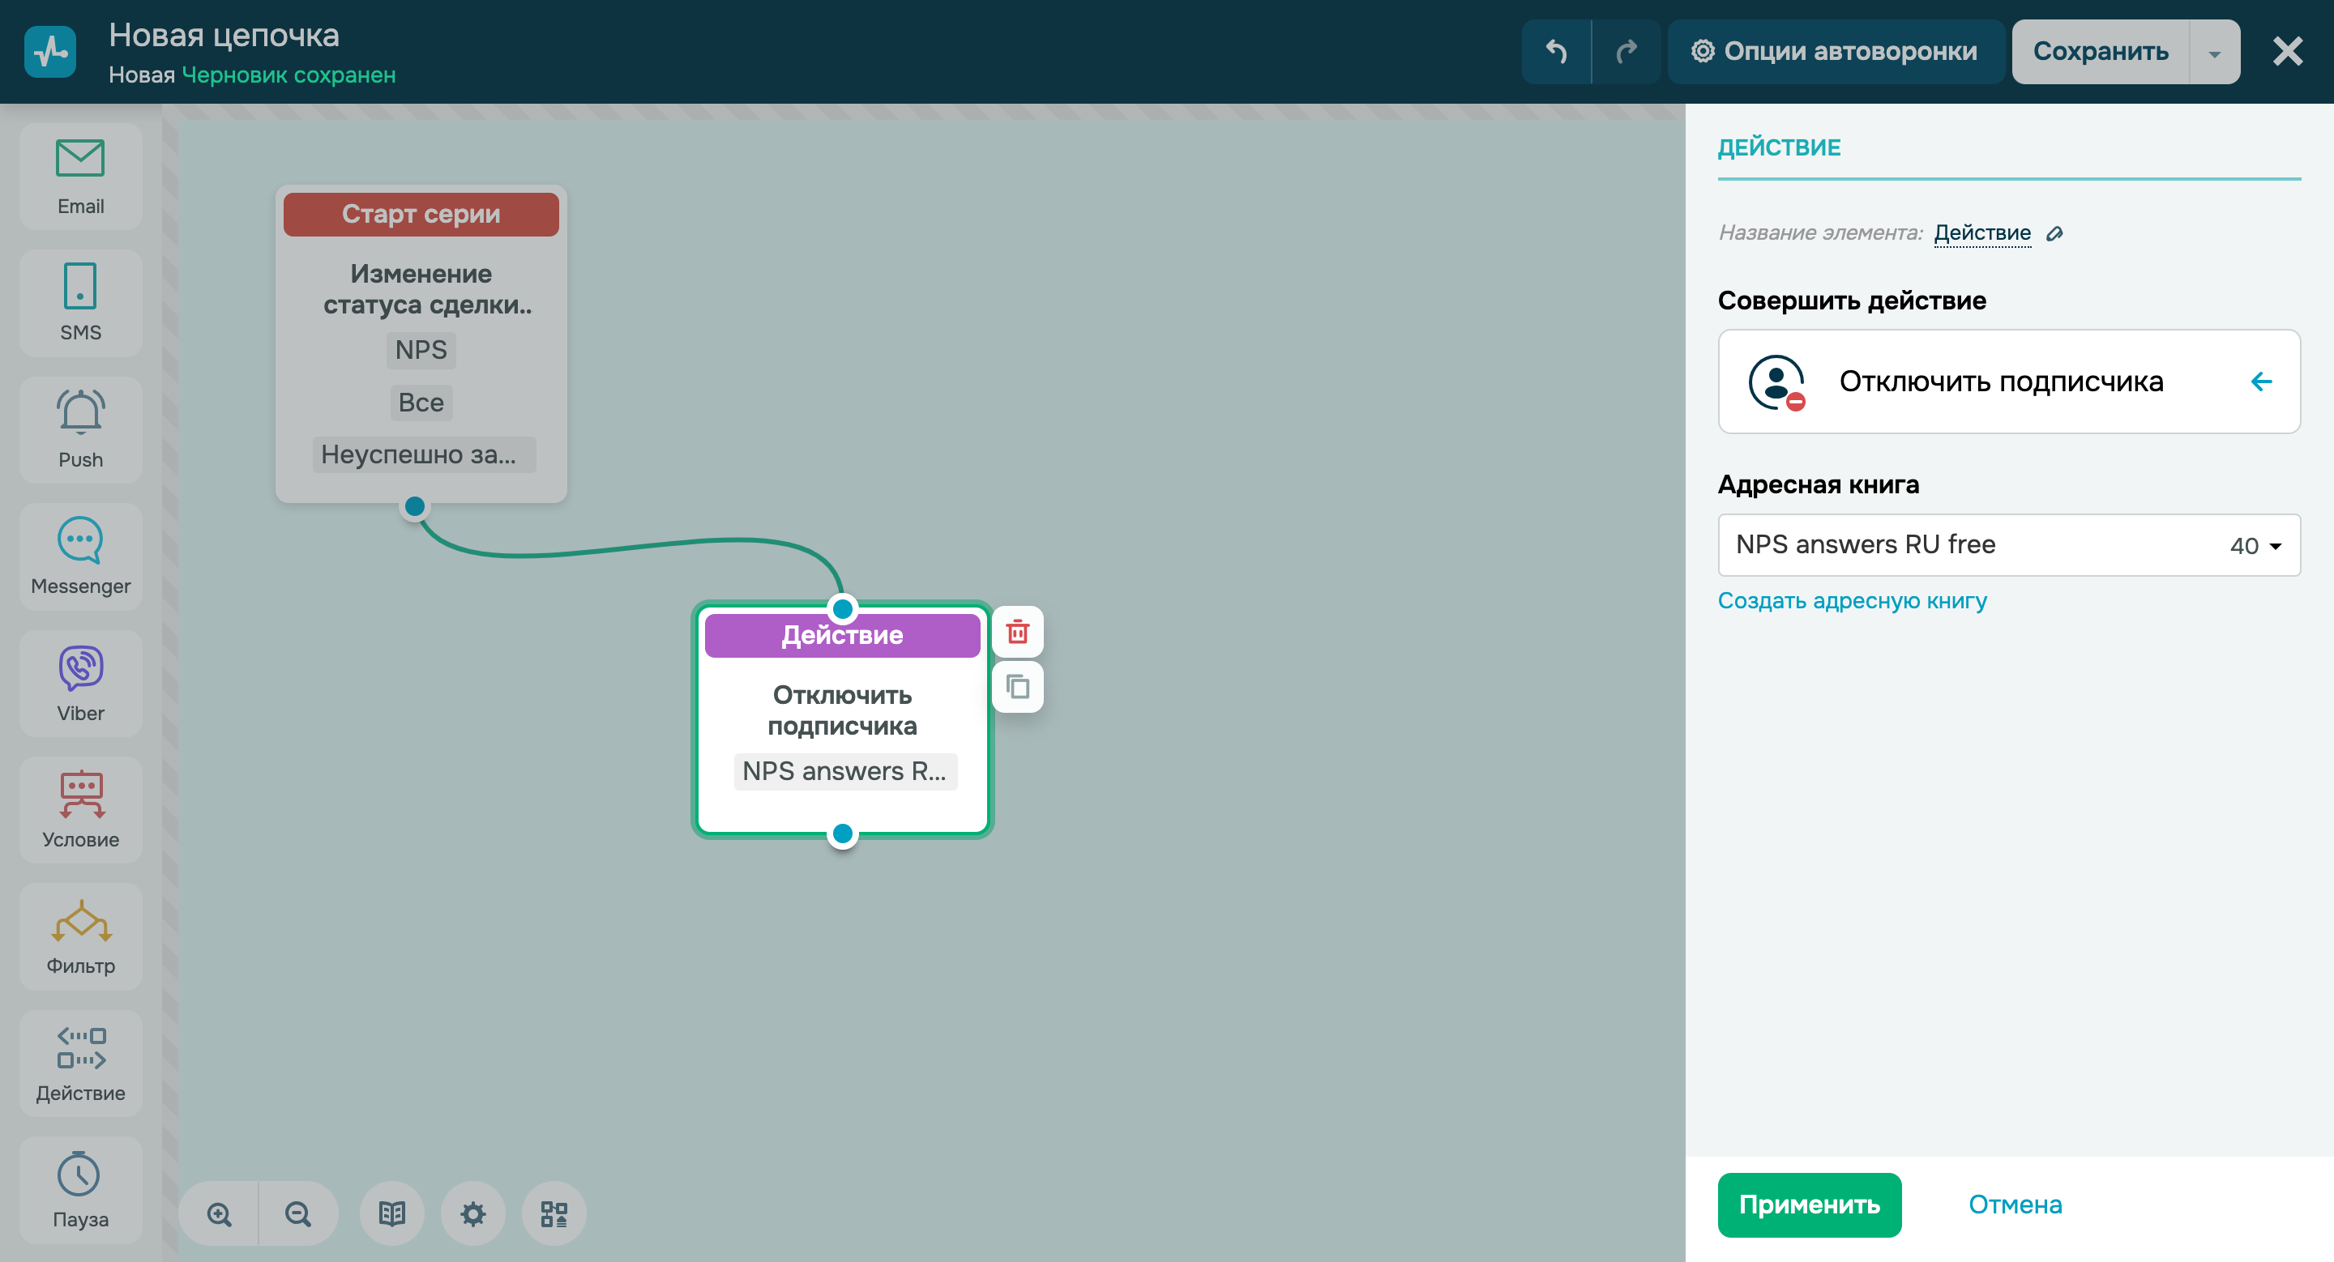Viewport: 2334px width, 1262px height.
Task: Select the Пауза pause block
Action: point(81,1190)
